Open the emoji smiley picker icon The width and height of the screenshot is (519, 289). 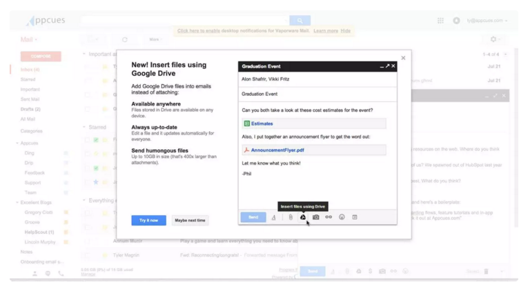[342, 217]
